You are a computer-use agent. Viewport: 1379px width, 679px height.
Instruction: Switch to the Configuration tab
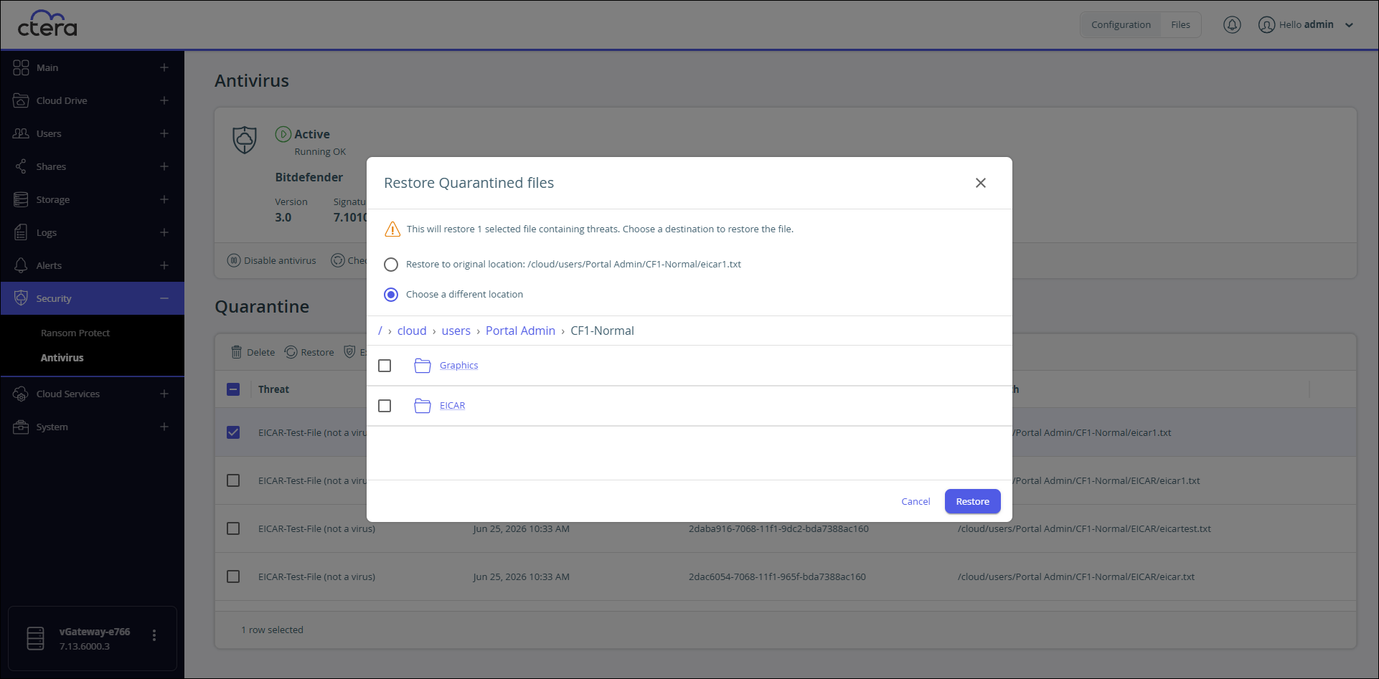coord(1121,24)
